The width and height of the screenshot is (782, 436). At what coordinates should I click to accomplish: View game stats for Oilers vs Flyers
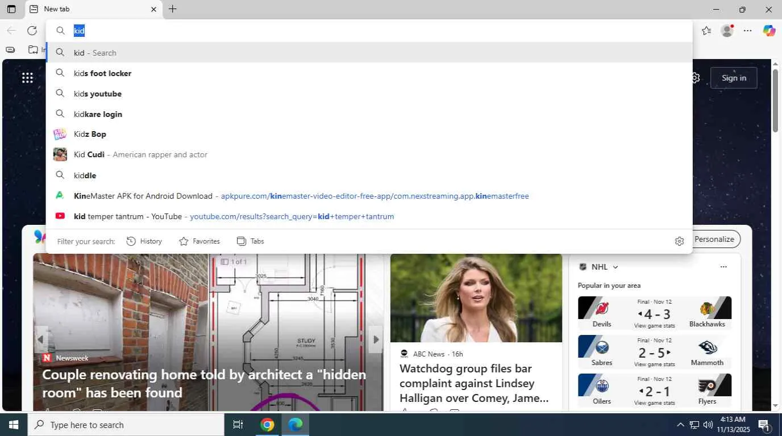tap(655, 403)
